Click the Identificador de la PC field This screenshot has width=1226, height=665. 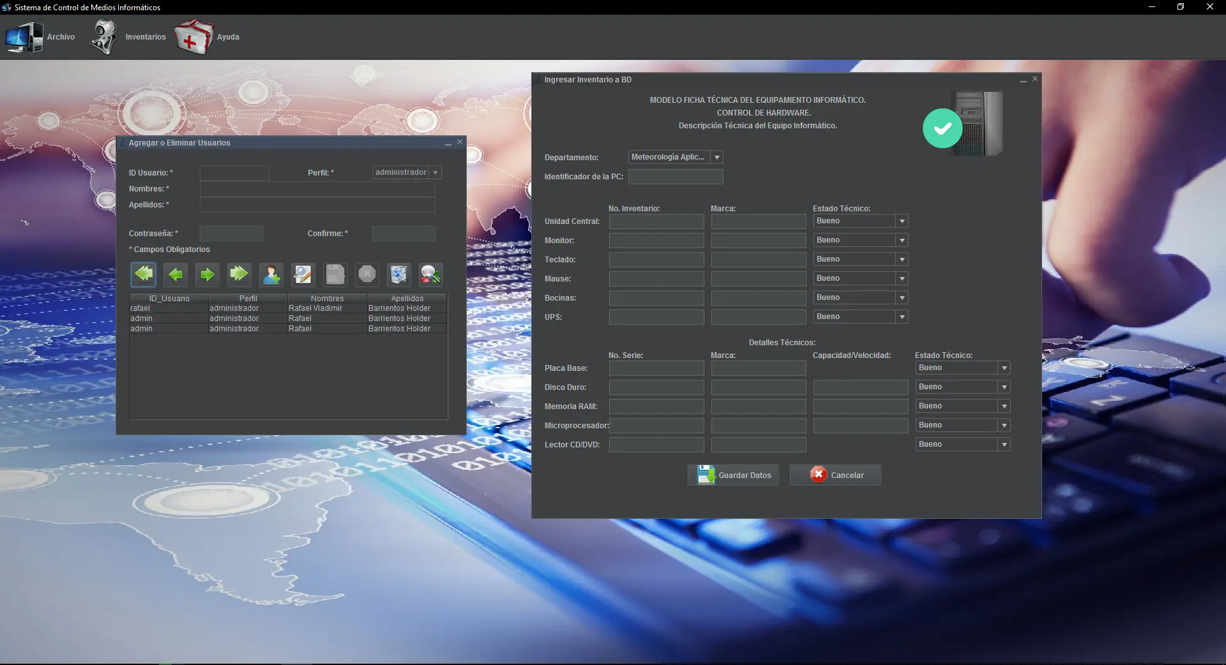676,177
